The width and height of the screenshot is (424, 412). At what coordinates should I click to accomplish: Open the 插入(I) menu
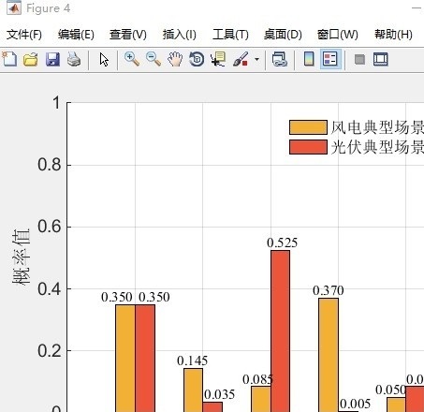180,35
